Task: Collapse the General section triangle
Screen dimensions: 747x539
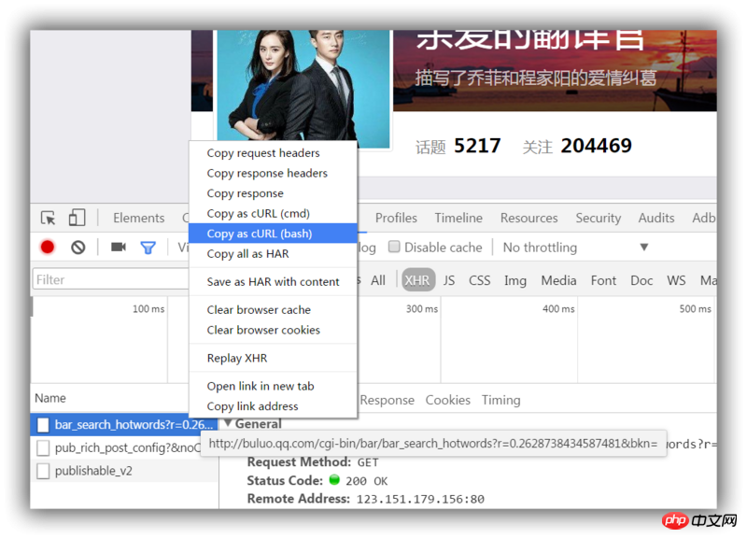Action: (228, 423)
